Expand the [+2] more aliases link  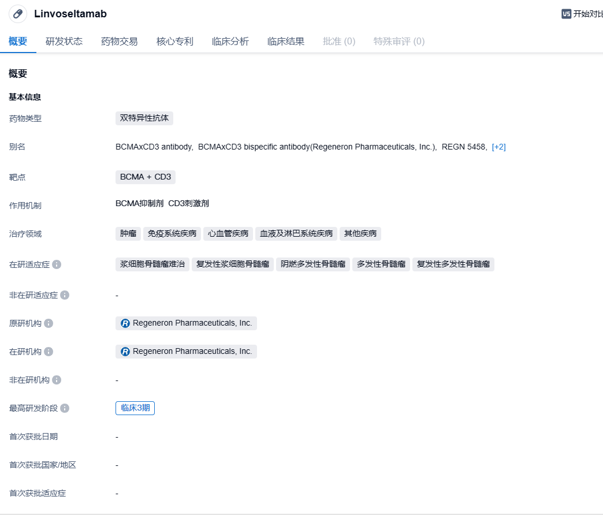click(498, 147)
